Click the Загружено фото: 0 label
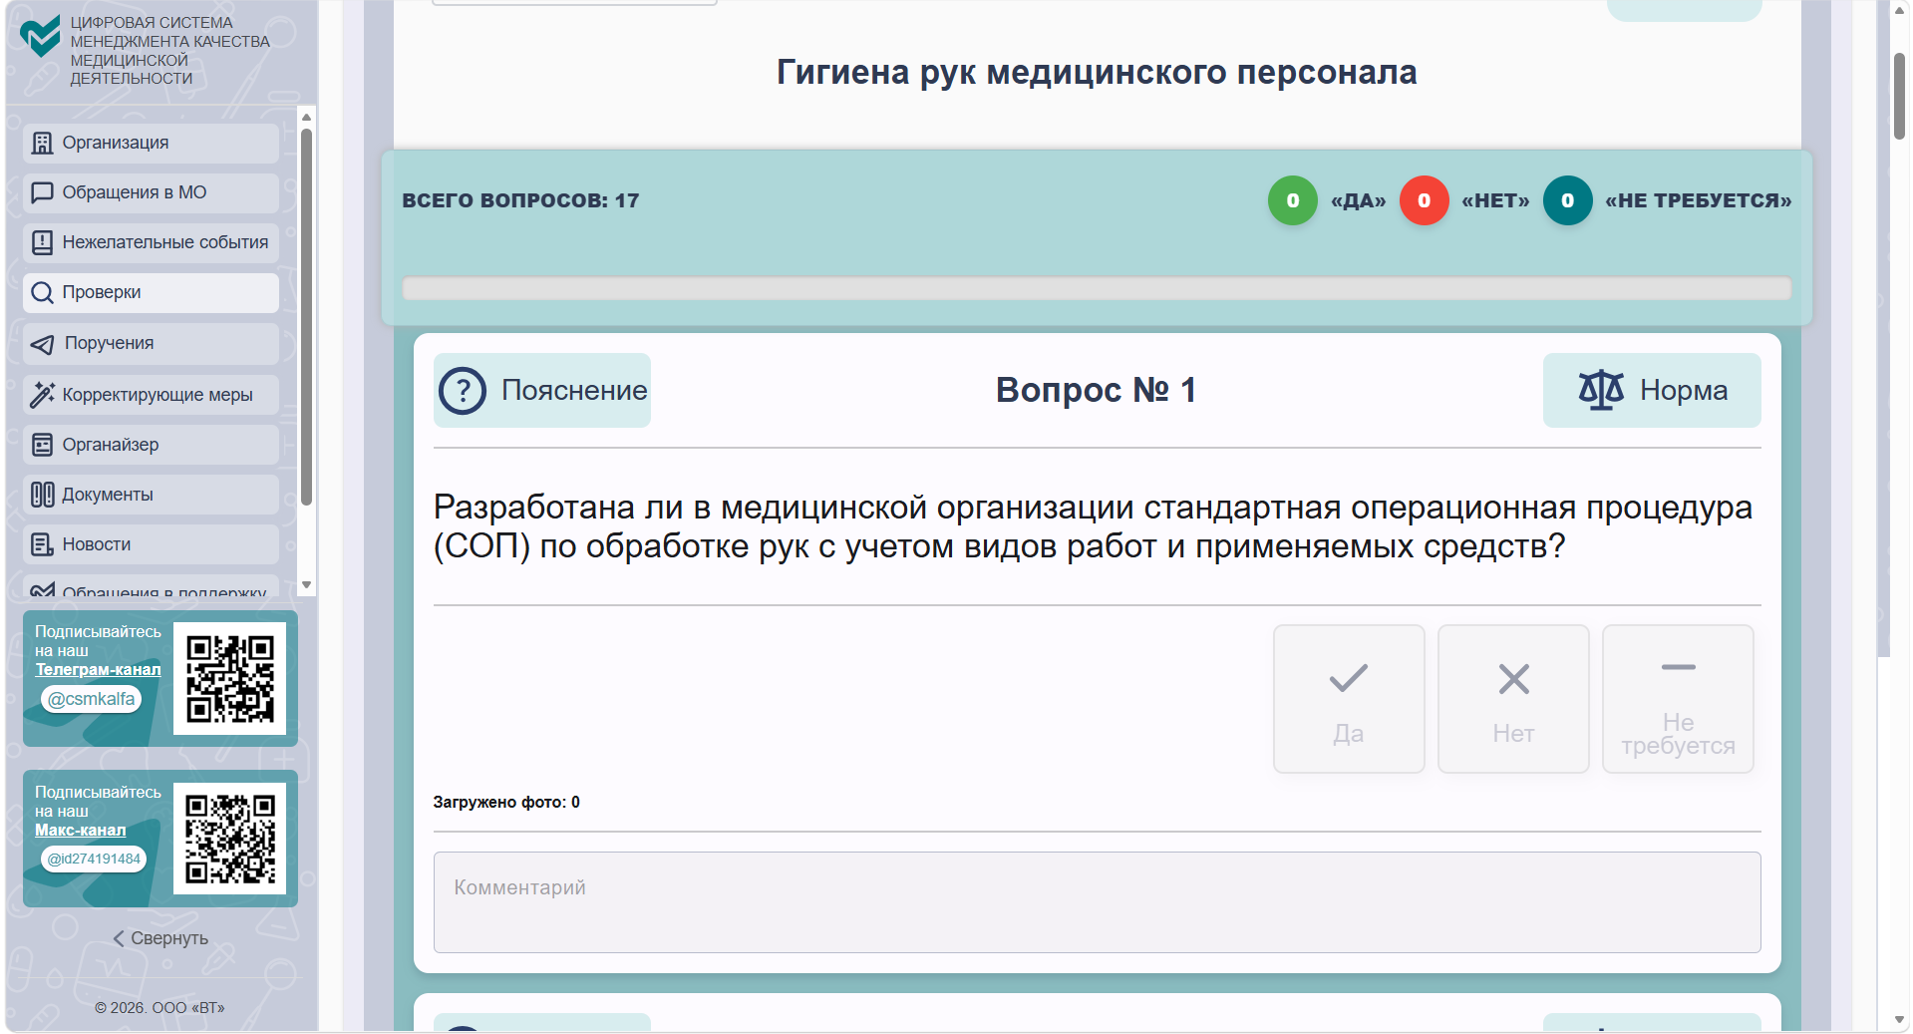Screen dimensions: 1913x1034 pyautogui.click(x=506, y=803)
